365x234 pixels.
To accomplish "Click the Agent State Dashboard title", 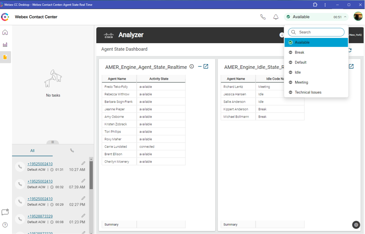I will click(124, 49).
